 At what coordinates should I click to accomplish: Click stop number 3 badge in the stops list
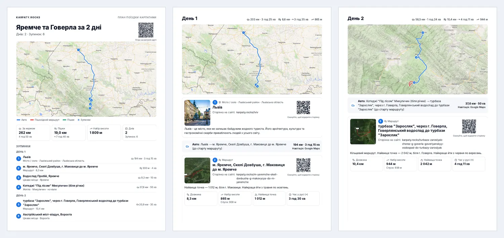point(19,178)
